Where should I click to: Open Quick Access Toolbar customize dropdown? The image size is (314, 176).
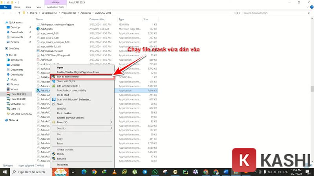point(16,2)
